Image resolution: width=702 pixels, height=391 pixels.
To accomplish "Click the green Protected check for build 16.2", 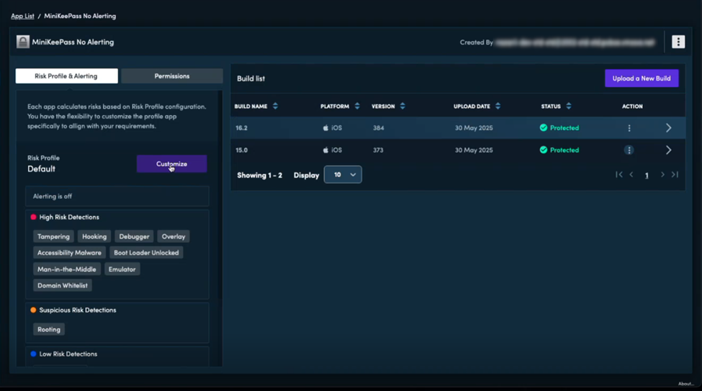I will (544, 128).
